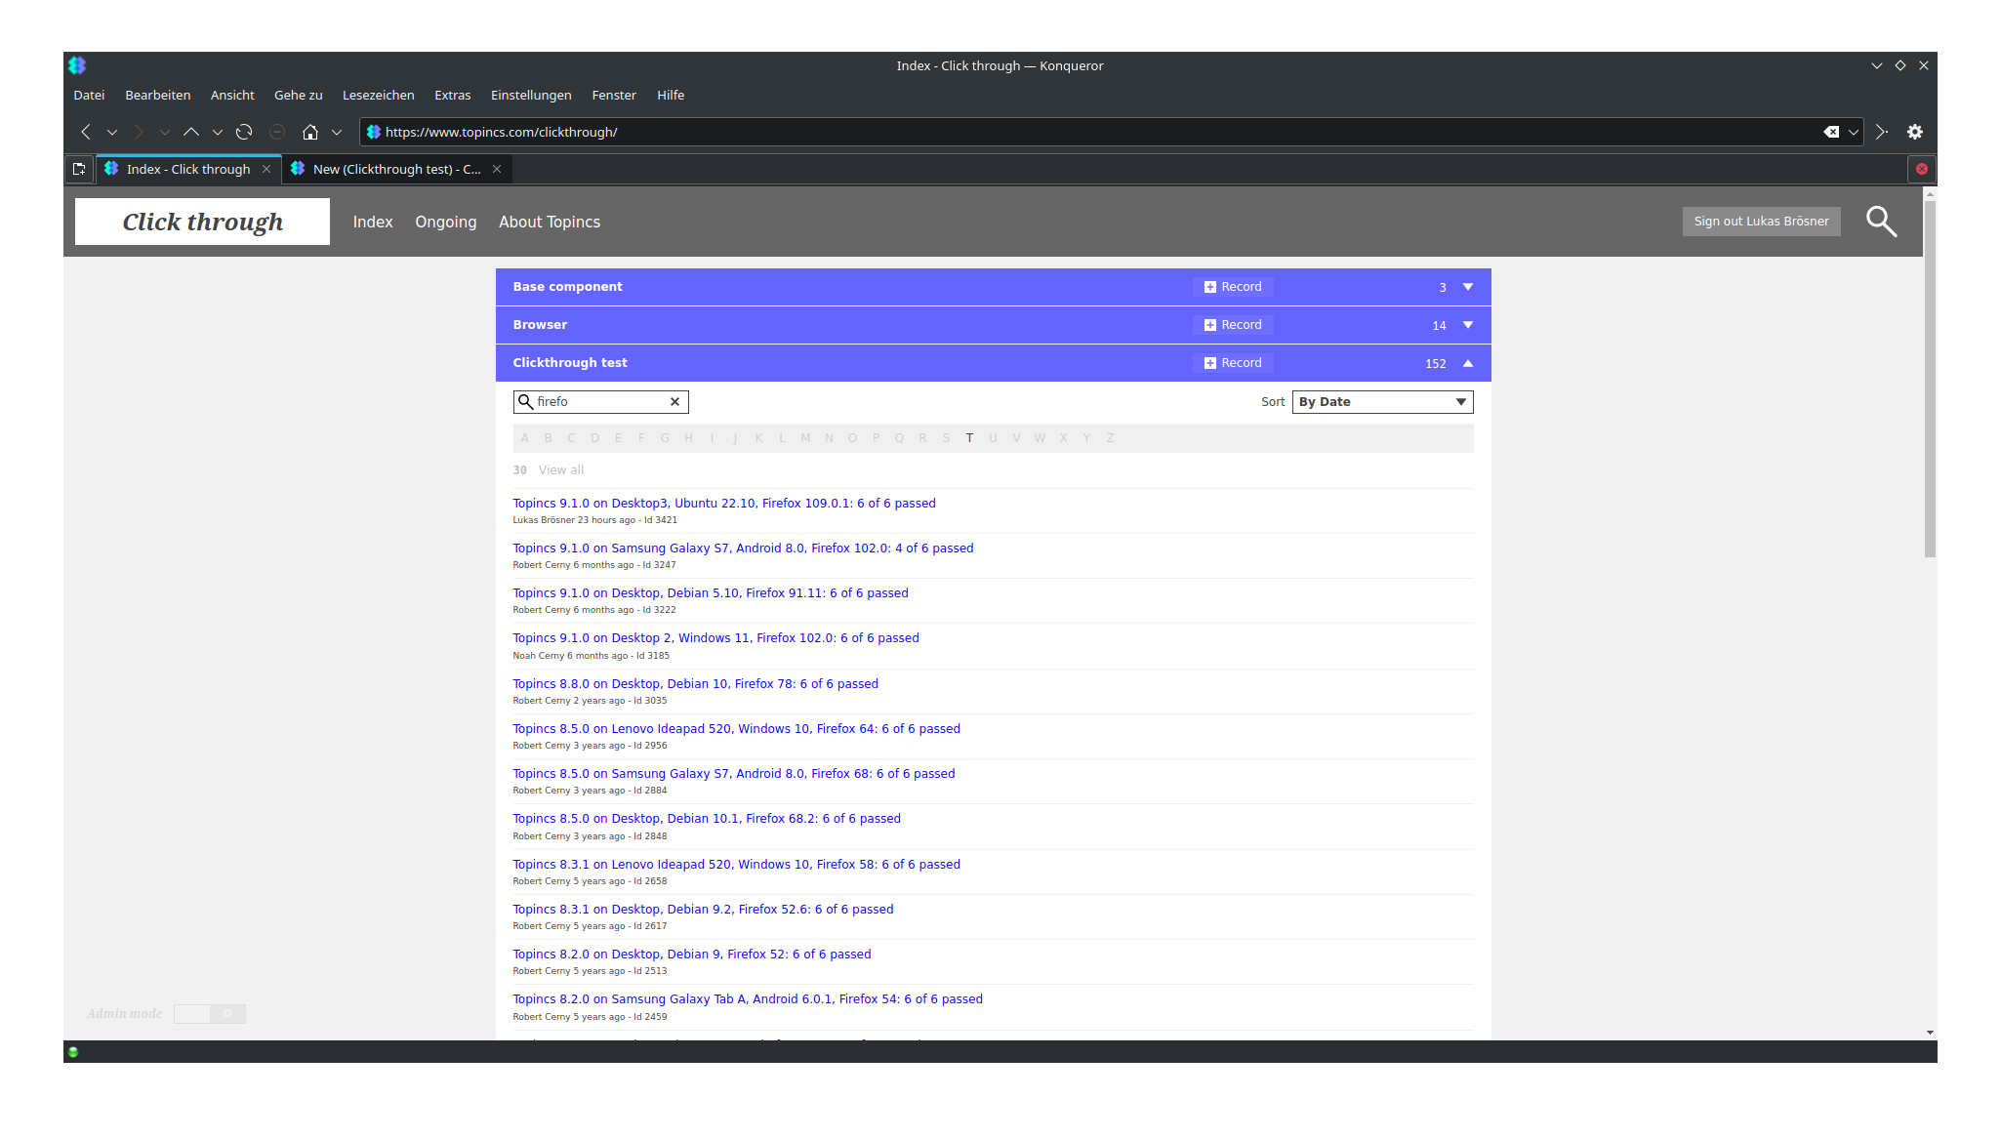Viewport: 2001px width, 1138px height.
Task: Click the clear URL bar icon
Action: pos(1831,132)
